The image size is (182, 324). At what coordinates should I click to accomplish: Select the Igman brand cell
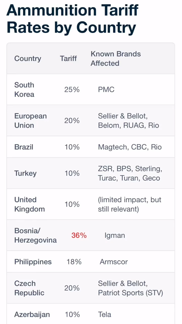[x=115, y=235]
